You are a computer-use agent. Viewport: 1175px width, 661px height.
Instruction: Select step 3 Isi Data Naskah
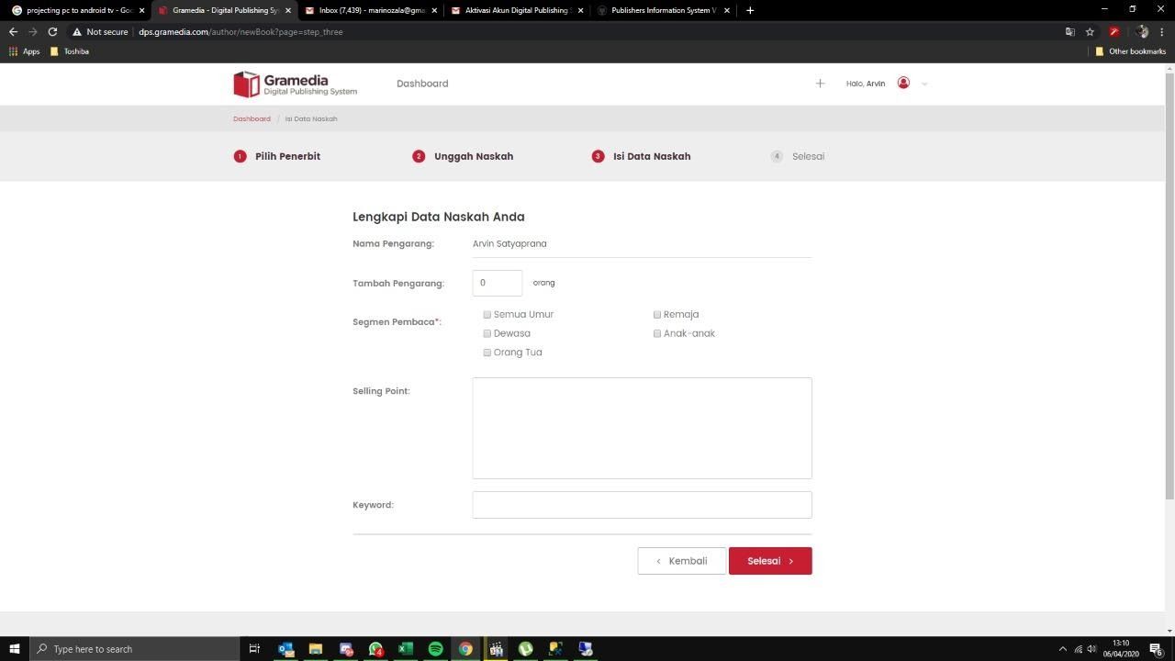click(x=642, y=156)
